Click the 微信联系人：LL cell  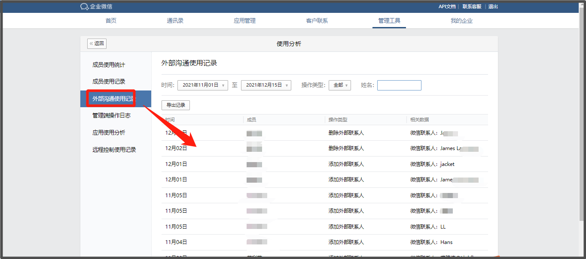tap(428, 226)
